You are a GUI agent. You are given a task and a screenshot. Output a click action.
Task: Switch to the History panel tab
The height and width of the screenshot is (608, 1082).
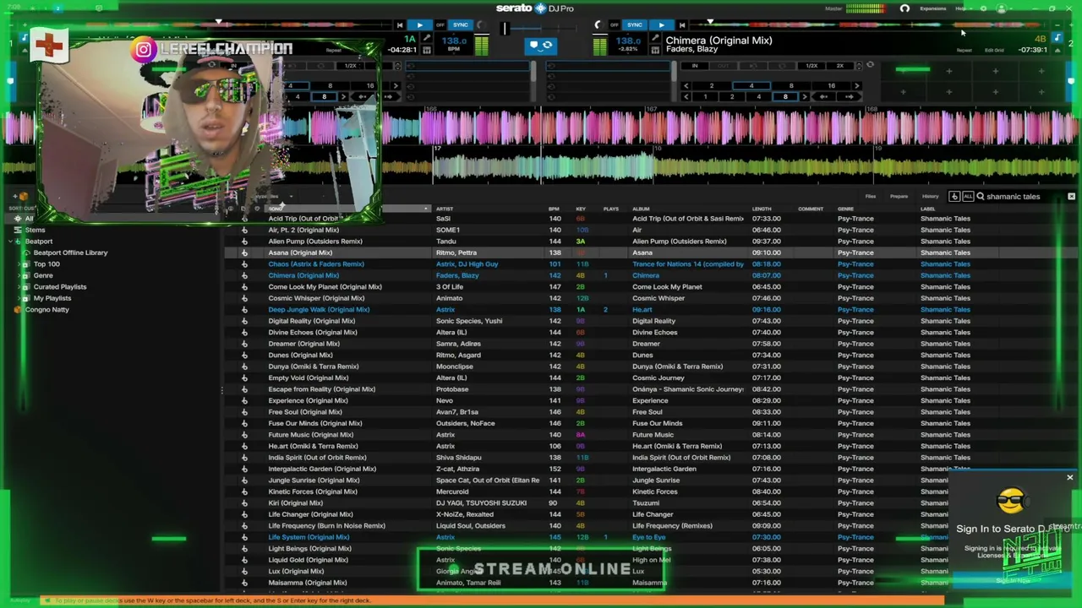click(930, 197)
